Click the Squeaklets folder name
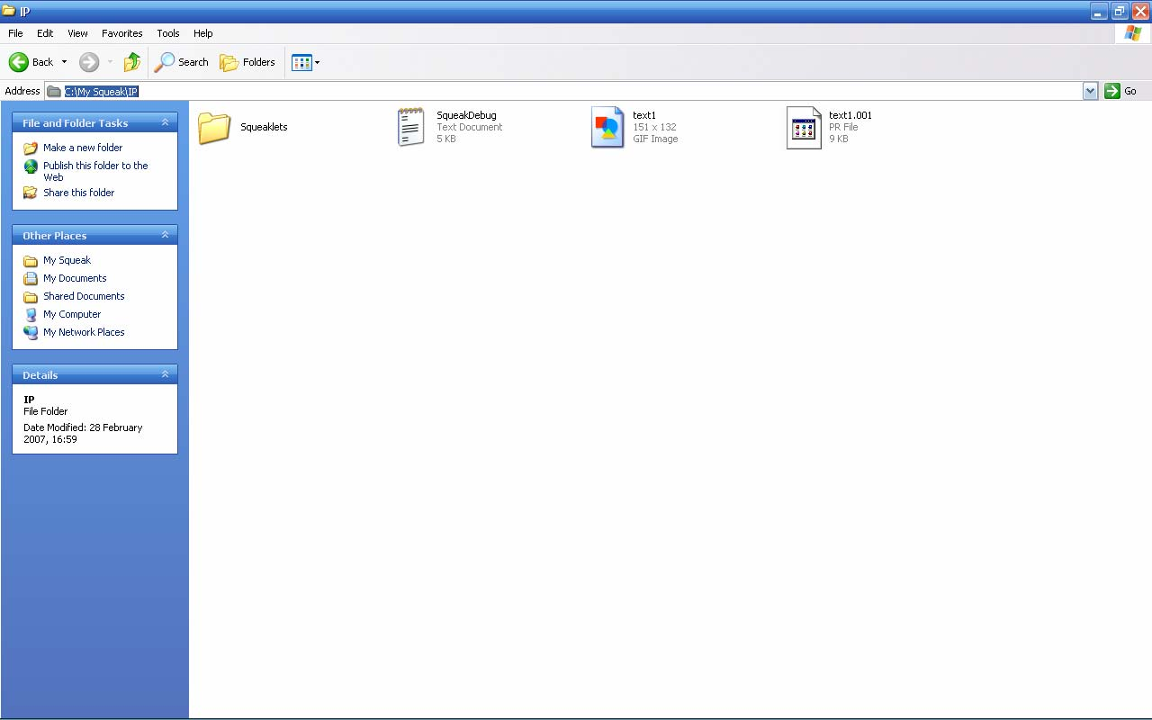This screenshot has width=1152, height=720. pyautogui.click(x=264, y=127)
